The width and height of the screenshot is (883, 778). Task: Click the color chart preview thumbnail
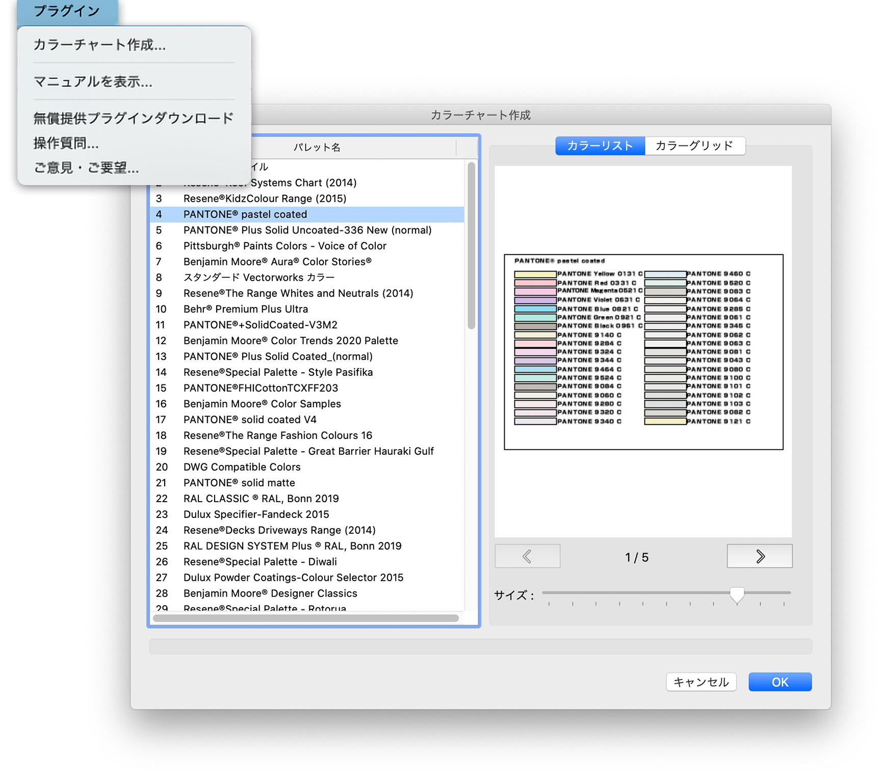tap(643, 352)
